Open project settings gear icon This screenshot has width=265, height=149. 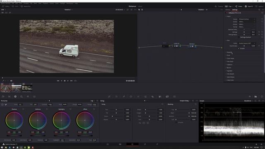[261, 144]
